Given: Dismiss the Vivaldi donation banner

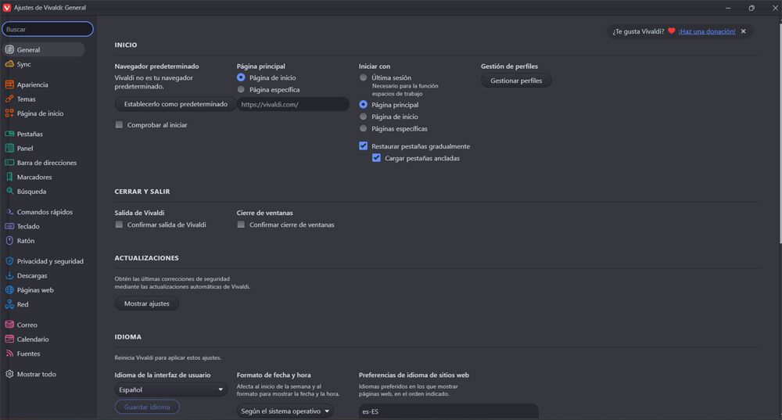Looking at the screenshot, I should click(743, 31).
